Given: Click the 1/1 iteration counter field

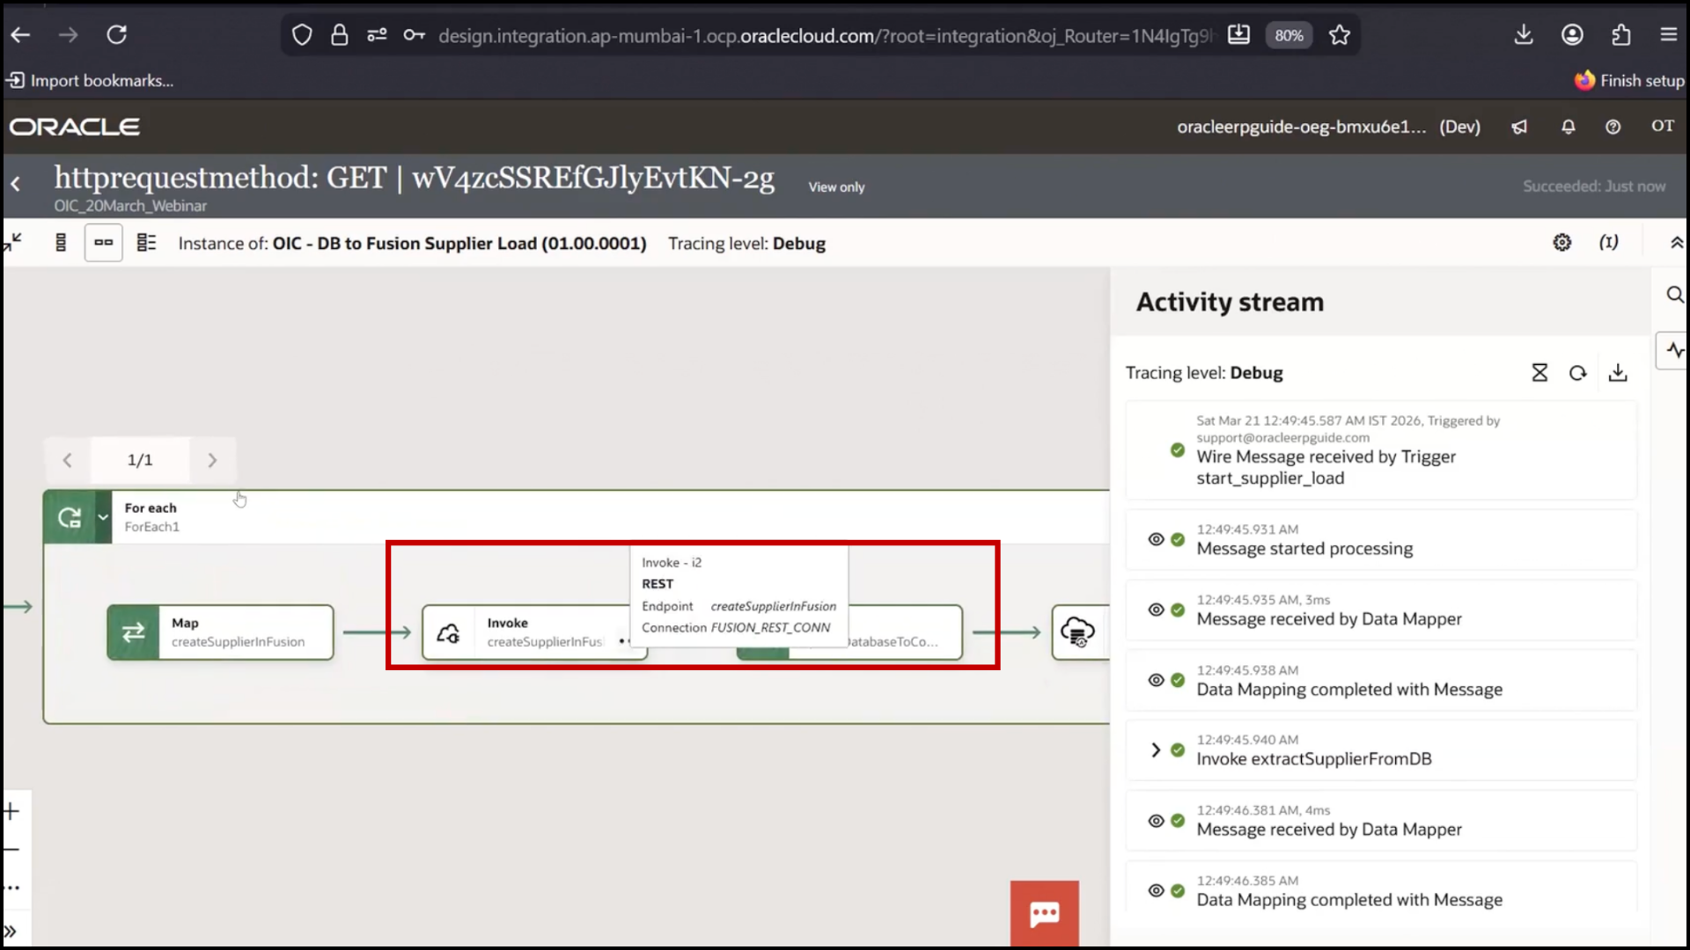Looking at the screenshot, I should (x=140, y=460).
